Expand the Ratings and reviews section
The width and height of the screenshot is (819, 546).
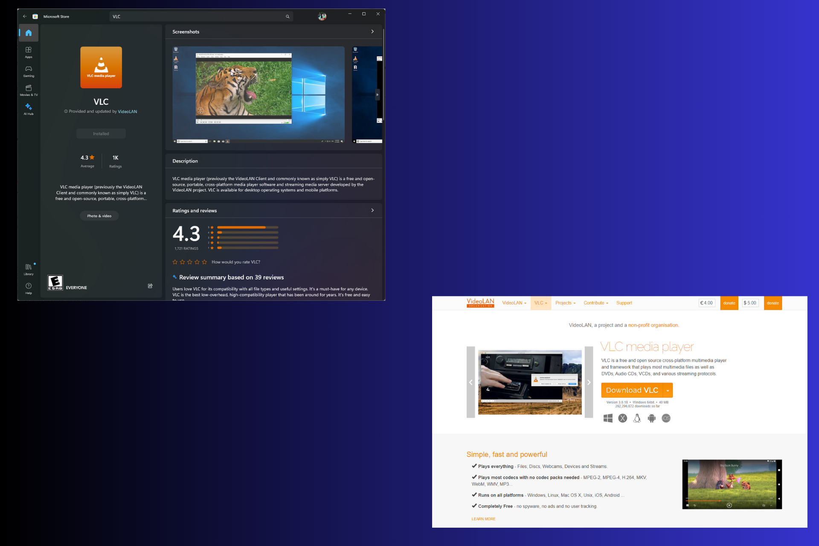(374, 209)
